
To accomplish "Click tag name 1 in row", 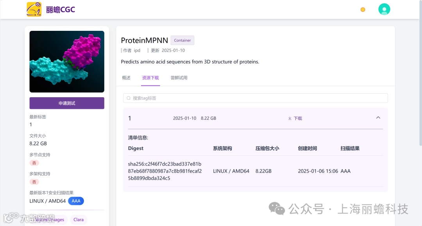I will (x=130, y=118).
